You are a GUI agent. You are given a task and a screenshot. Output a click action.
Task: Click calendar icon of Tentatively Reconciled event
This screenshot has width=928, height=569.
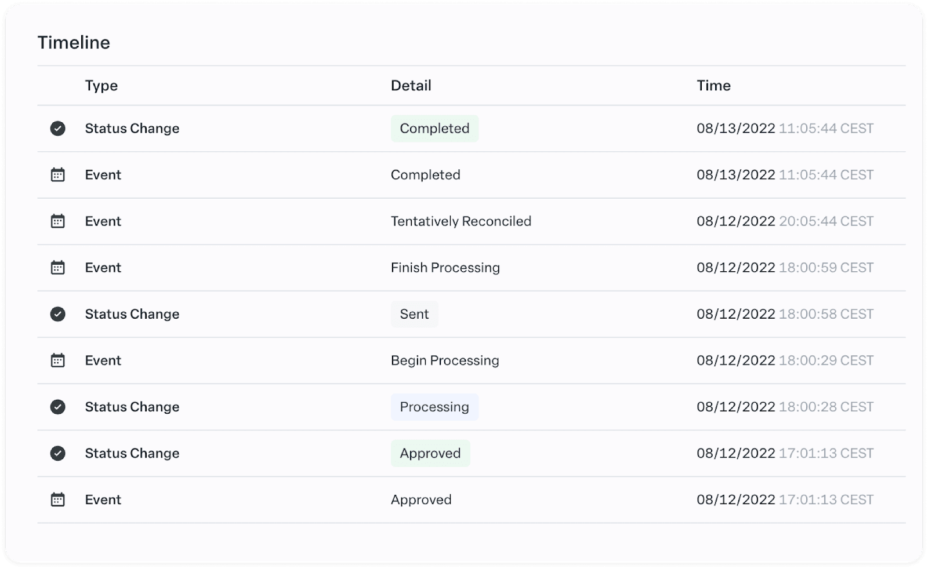57,221
